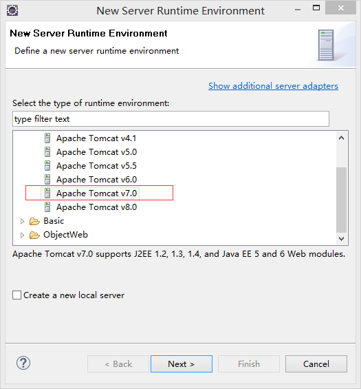Select Apache Tomcat v4.1 in the list

96,138
